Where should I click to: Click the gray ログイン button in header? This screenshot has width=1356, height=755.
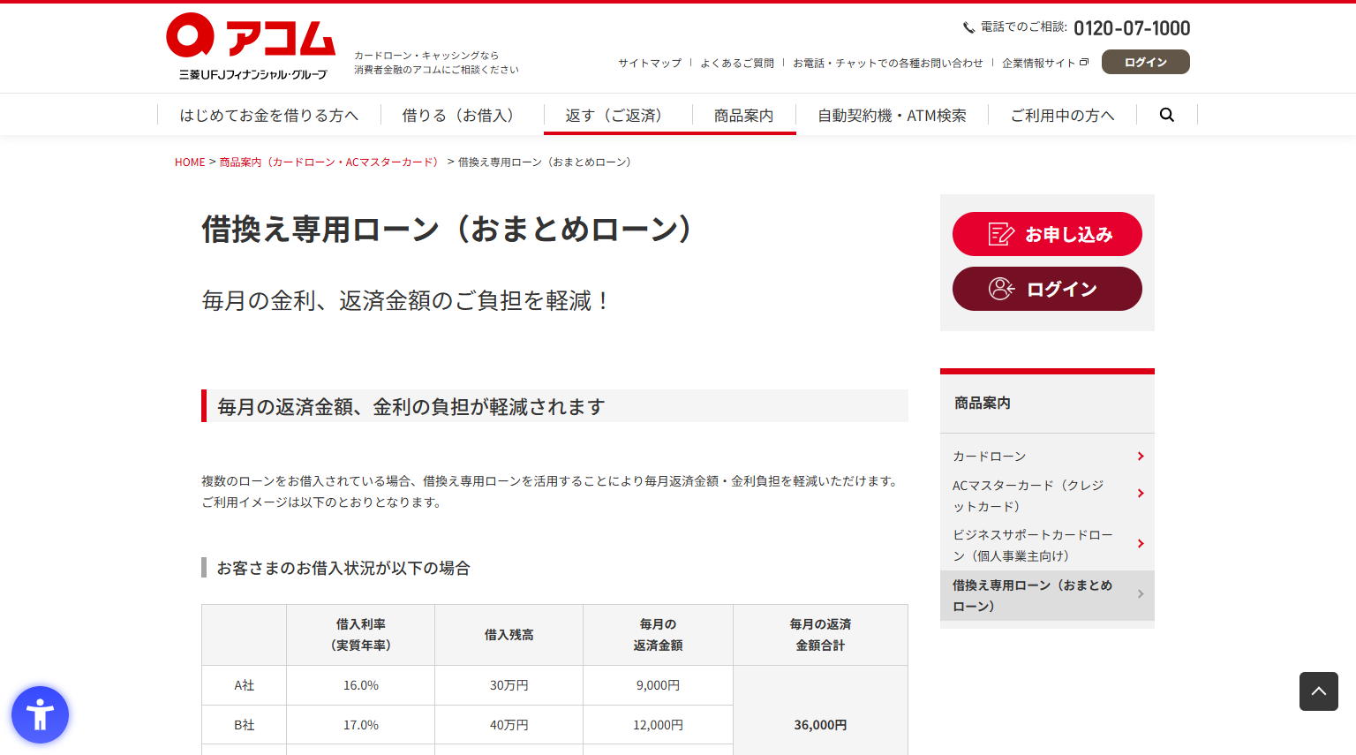coord(1146,62)
